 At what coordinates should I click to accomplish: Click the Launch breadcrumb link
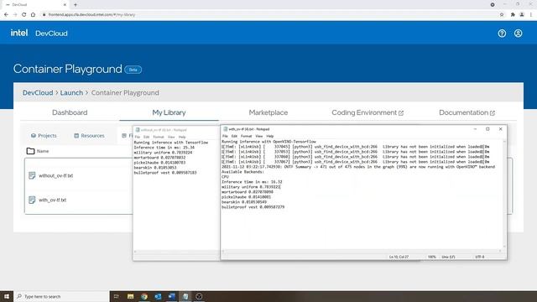pos(71,92)
